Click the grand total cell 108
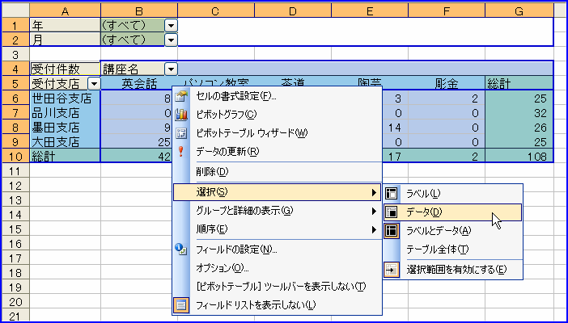The height and width of the screenshot is (323, 568). pyautogui.click(x=519, y=157)
